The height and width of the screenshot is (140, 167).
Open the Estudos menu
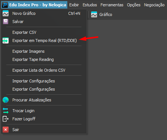90,5
